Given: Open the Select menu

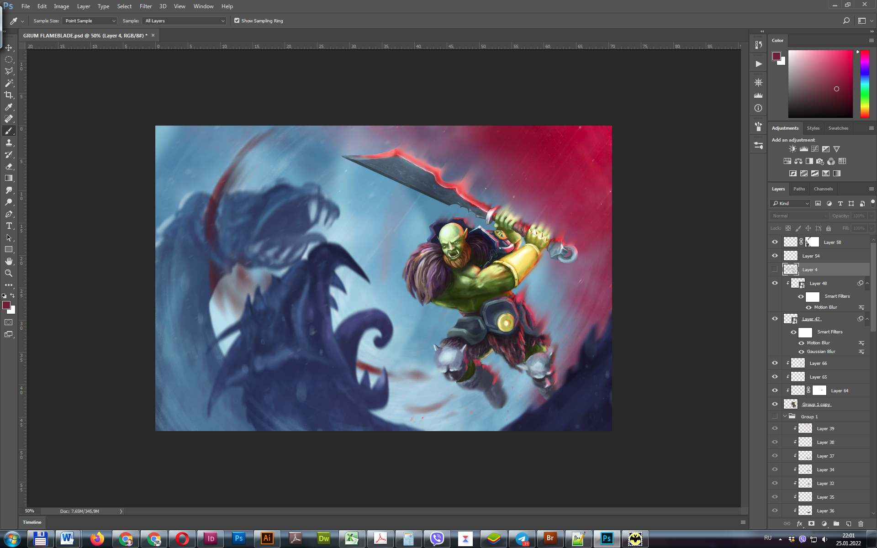Looking at the screenshot, I should 124,6.
